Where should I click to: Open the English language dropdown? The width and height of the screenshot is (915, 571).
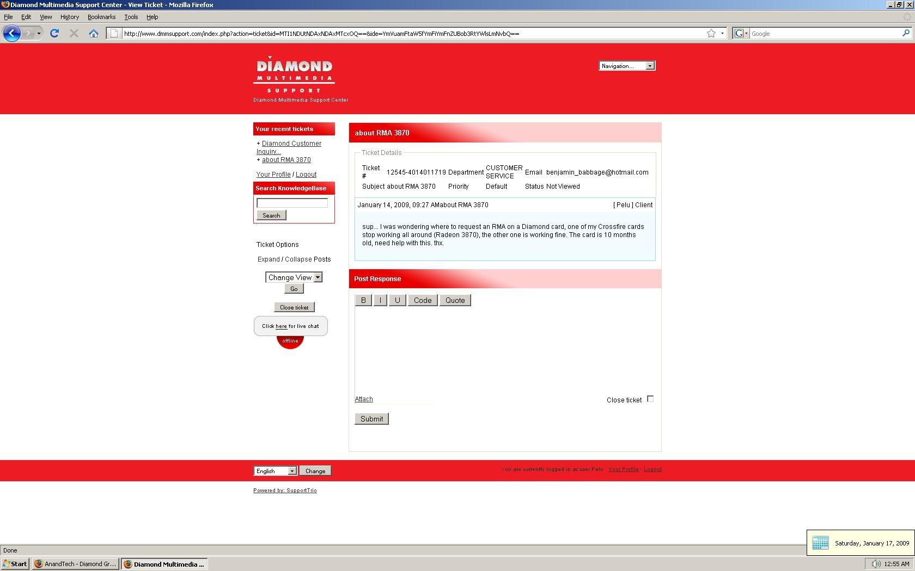tap(275, 471)
